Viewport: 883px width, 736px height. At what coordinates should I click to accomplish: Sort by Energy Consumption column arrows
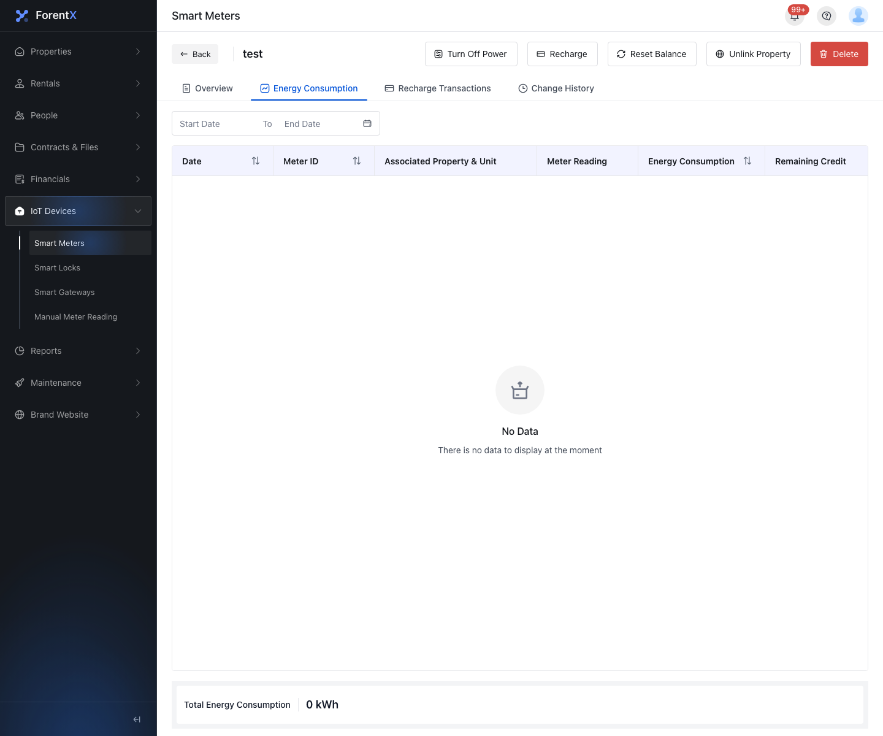(747, 161)
